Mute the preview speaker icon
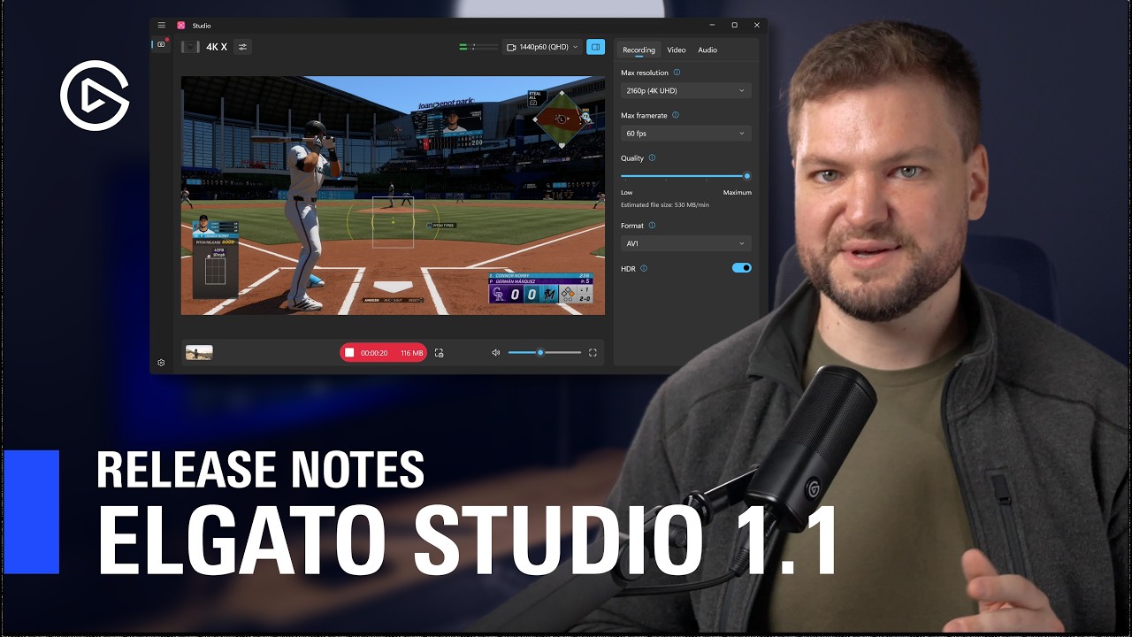This screenshot has width=1132, height=637. click(x=495, y=353)
